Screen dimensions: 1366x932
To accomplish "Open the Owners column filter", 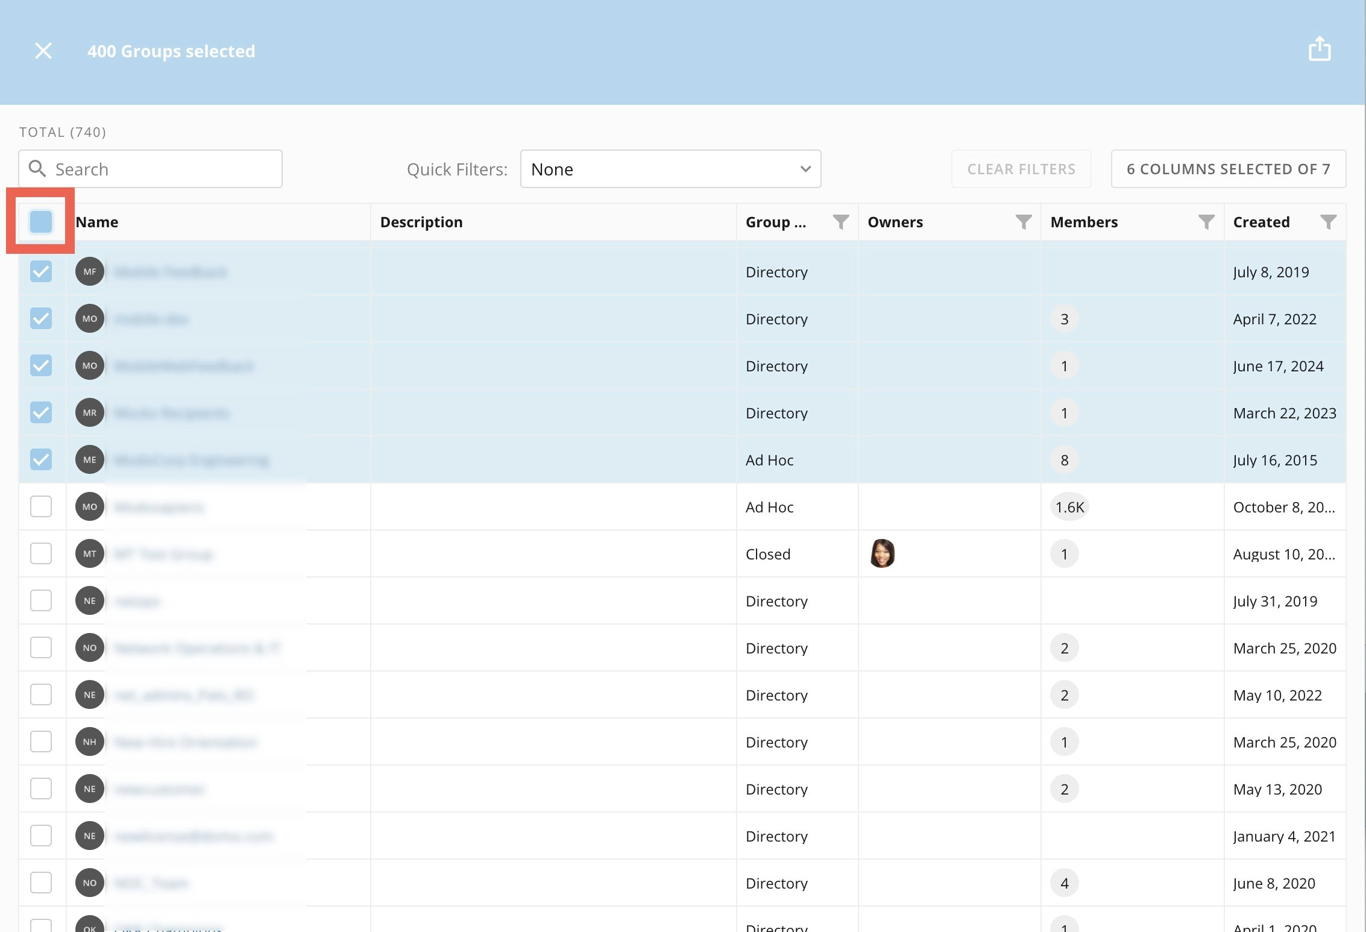I will [x=1023, y=222].
